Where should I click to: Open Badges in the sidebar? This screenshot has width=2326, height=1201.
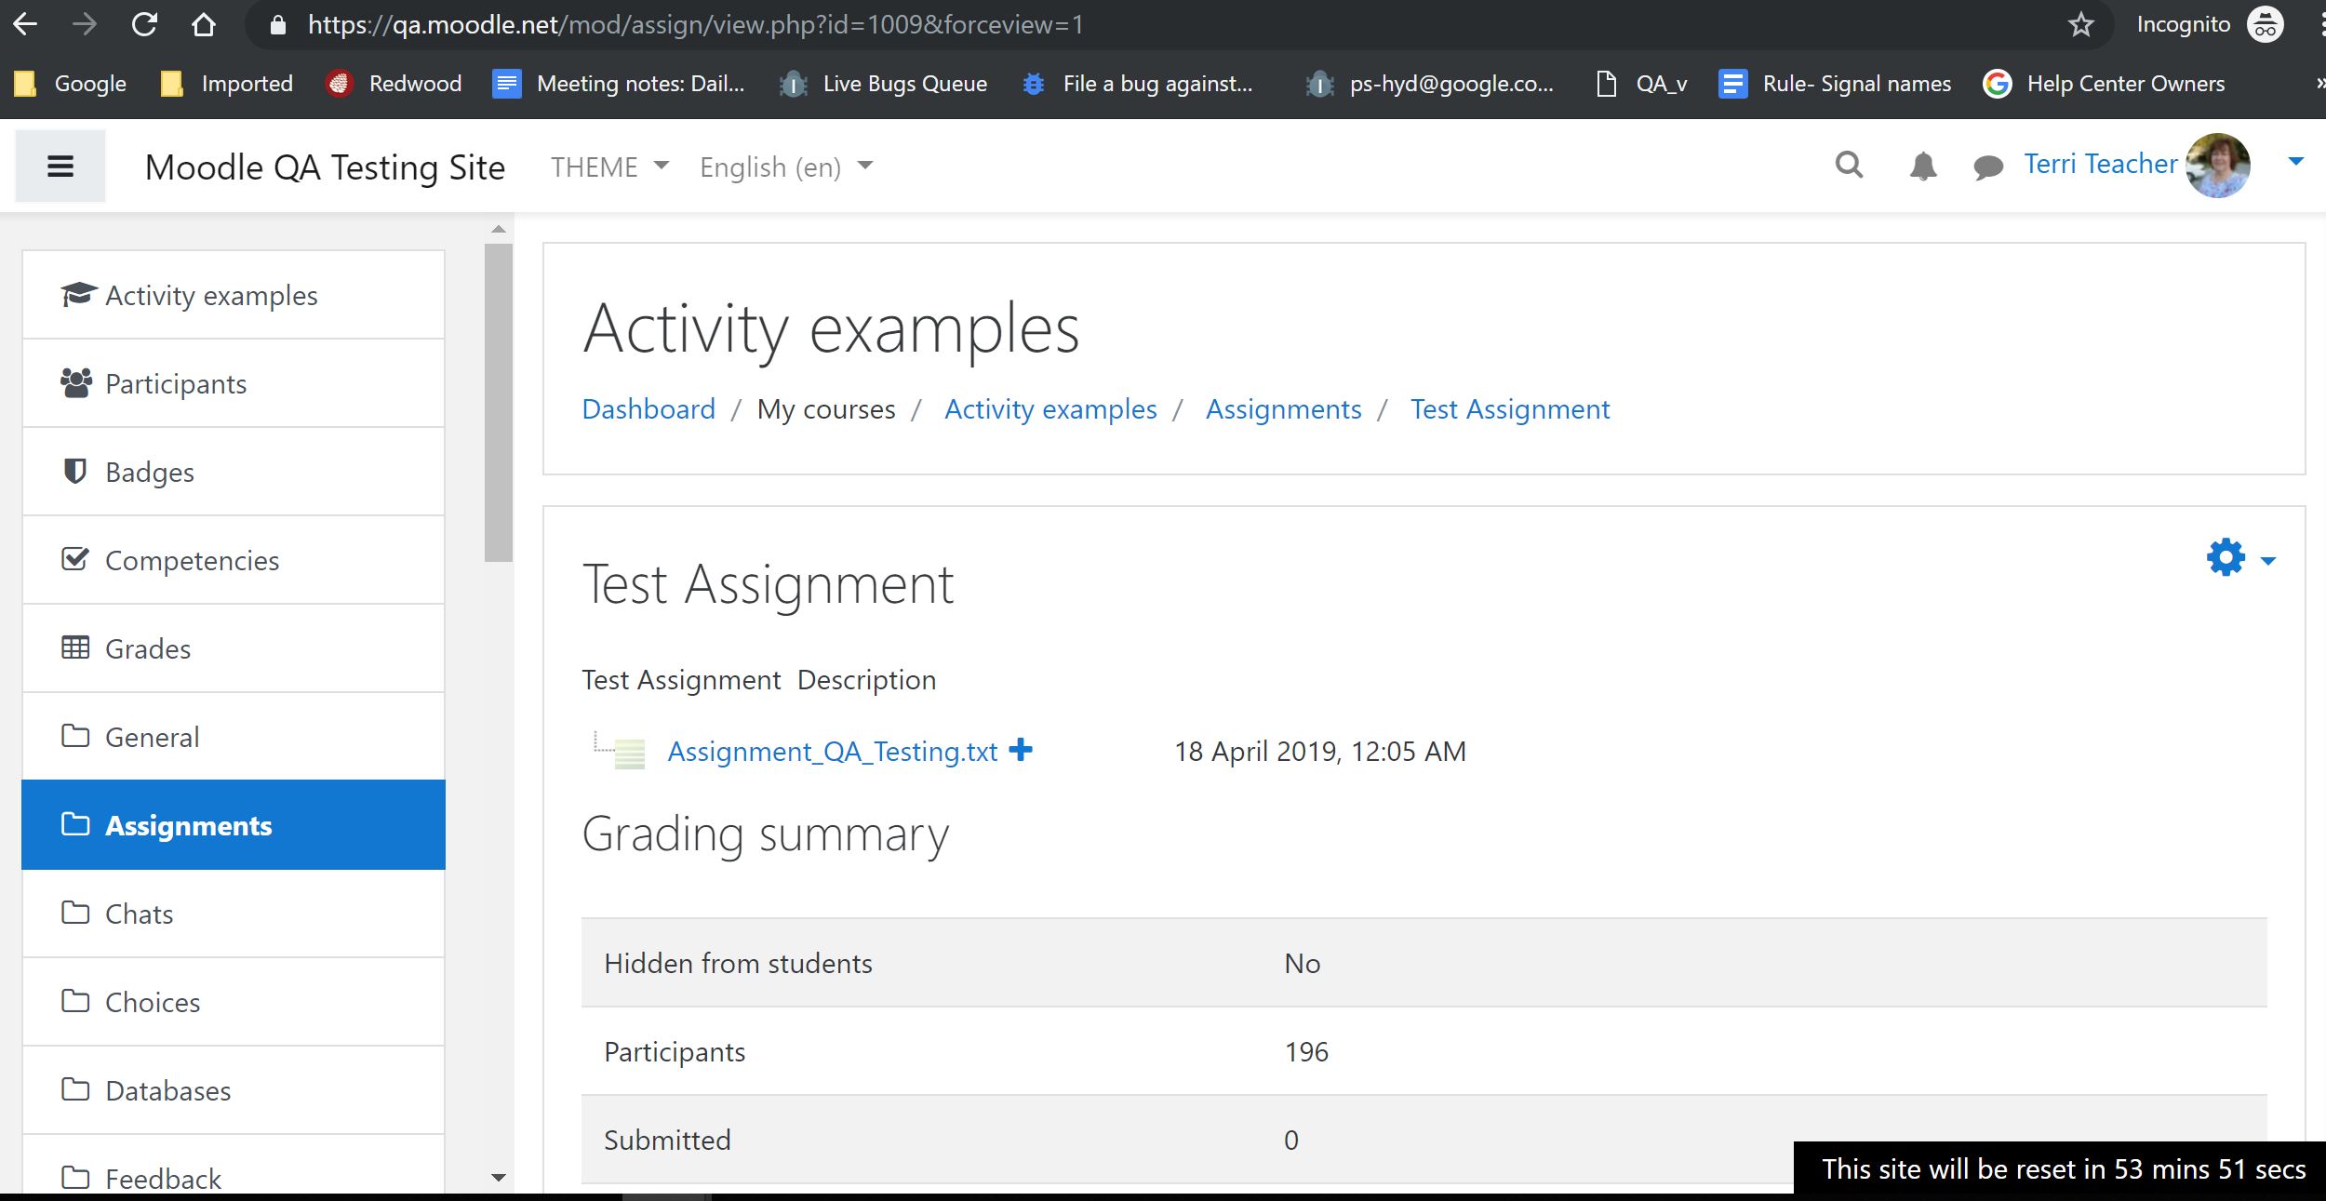(x=234, y=472)
